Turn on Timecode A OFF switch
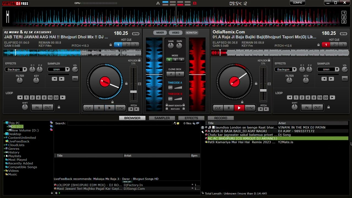This screenshot has width=352, height=198. pyautogui.click(x=170, y=87)
